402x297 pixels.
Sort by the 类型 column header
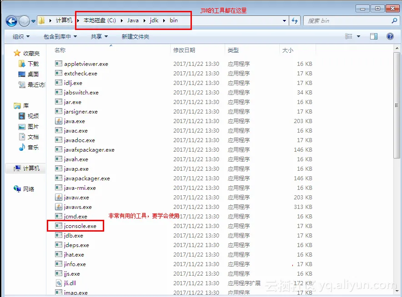tap(233, 50)
